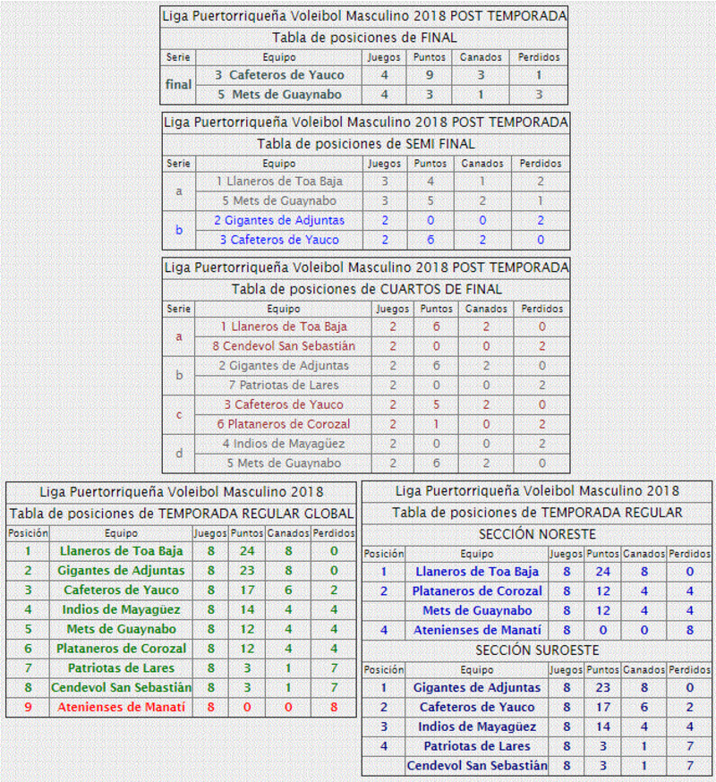Select red 'Atenienses de Manatí' in the GLOBAL table
The image size is (716, 782).
tap(121, 707)
